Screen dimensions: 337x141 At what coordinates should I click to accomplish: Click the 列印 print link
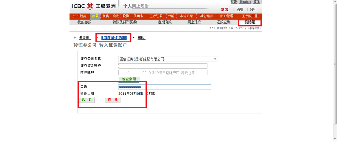[x=253, y=9]
